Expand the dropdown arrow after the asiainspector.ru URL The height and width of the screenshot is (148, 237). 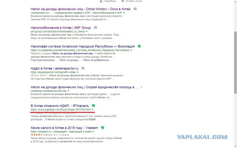pos(77,72)
